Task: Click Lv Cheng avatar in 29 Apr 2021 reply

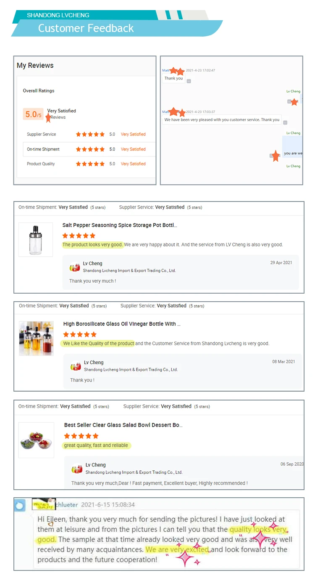Action: tap(75, 267)
